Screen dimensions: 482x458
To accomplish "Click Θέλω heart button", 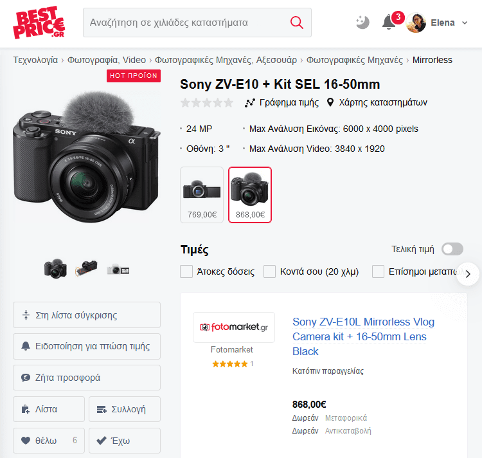I will point(49,441).
